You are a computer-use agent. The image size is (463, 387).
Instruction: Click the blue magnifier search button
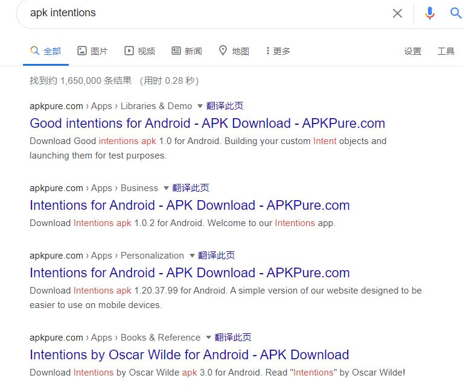pos(456,13)
